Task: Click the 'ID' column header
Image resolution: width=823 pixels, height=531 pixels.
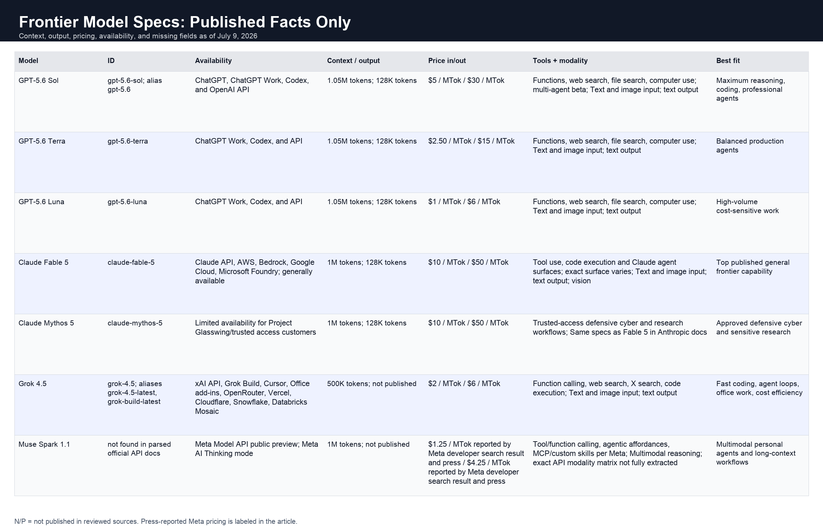Action: click(x=111, y=61)
